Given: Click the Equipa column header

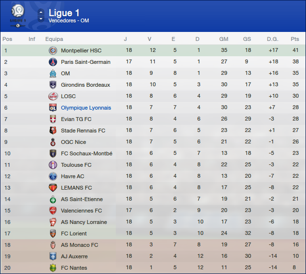Looking at the screenshot, I should (x=54, y=39).
